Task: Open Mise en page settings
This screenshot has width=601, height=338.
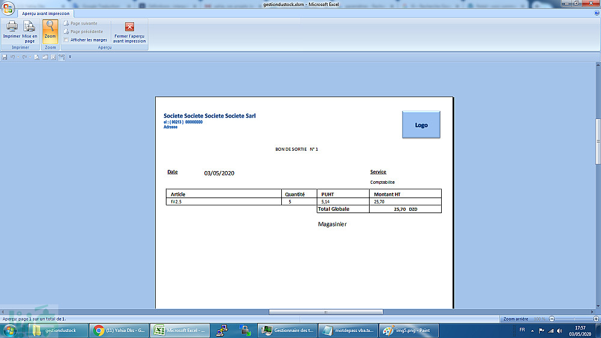Action: tap(29, 31)
